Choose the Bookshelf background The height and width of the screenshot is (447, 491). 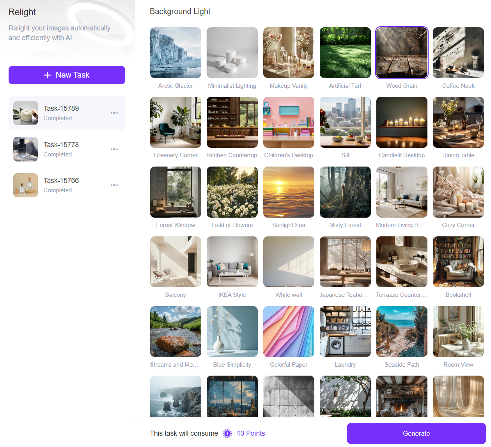pos(458,262)
